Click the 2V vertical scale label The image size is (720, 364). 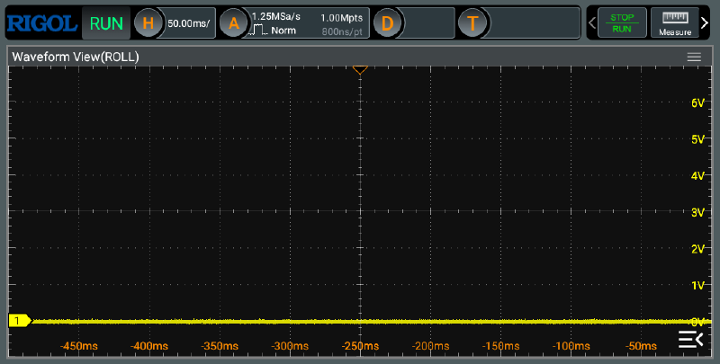click(698, 249)
